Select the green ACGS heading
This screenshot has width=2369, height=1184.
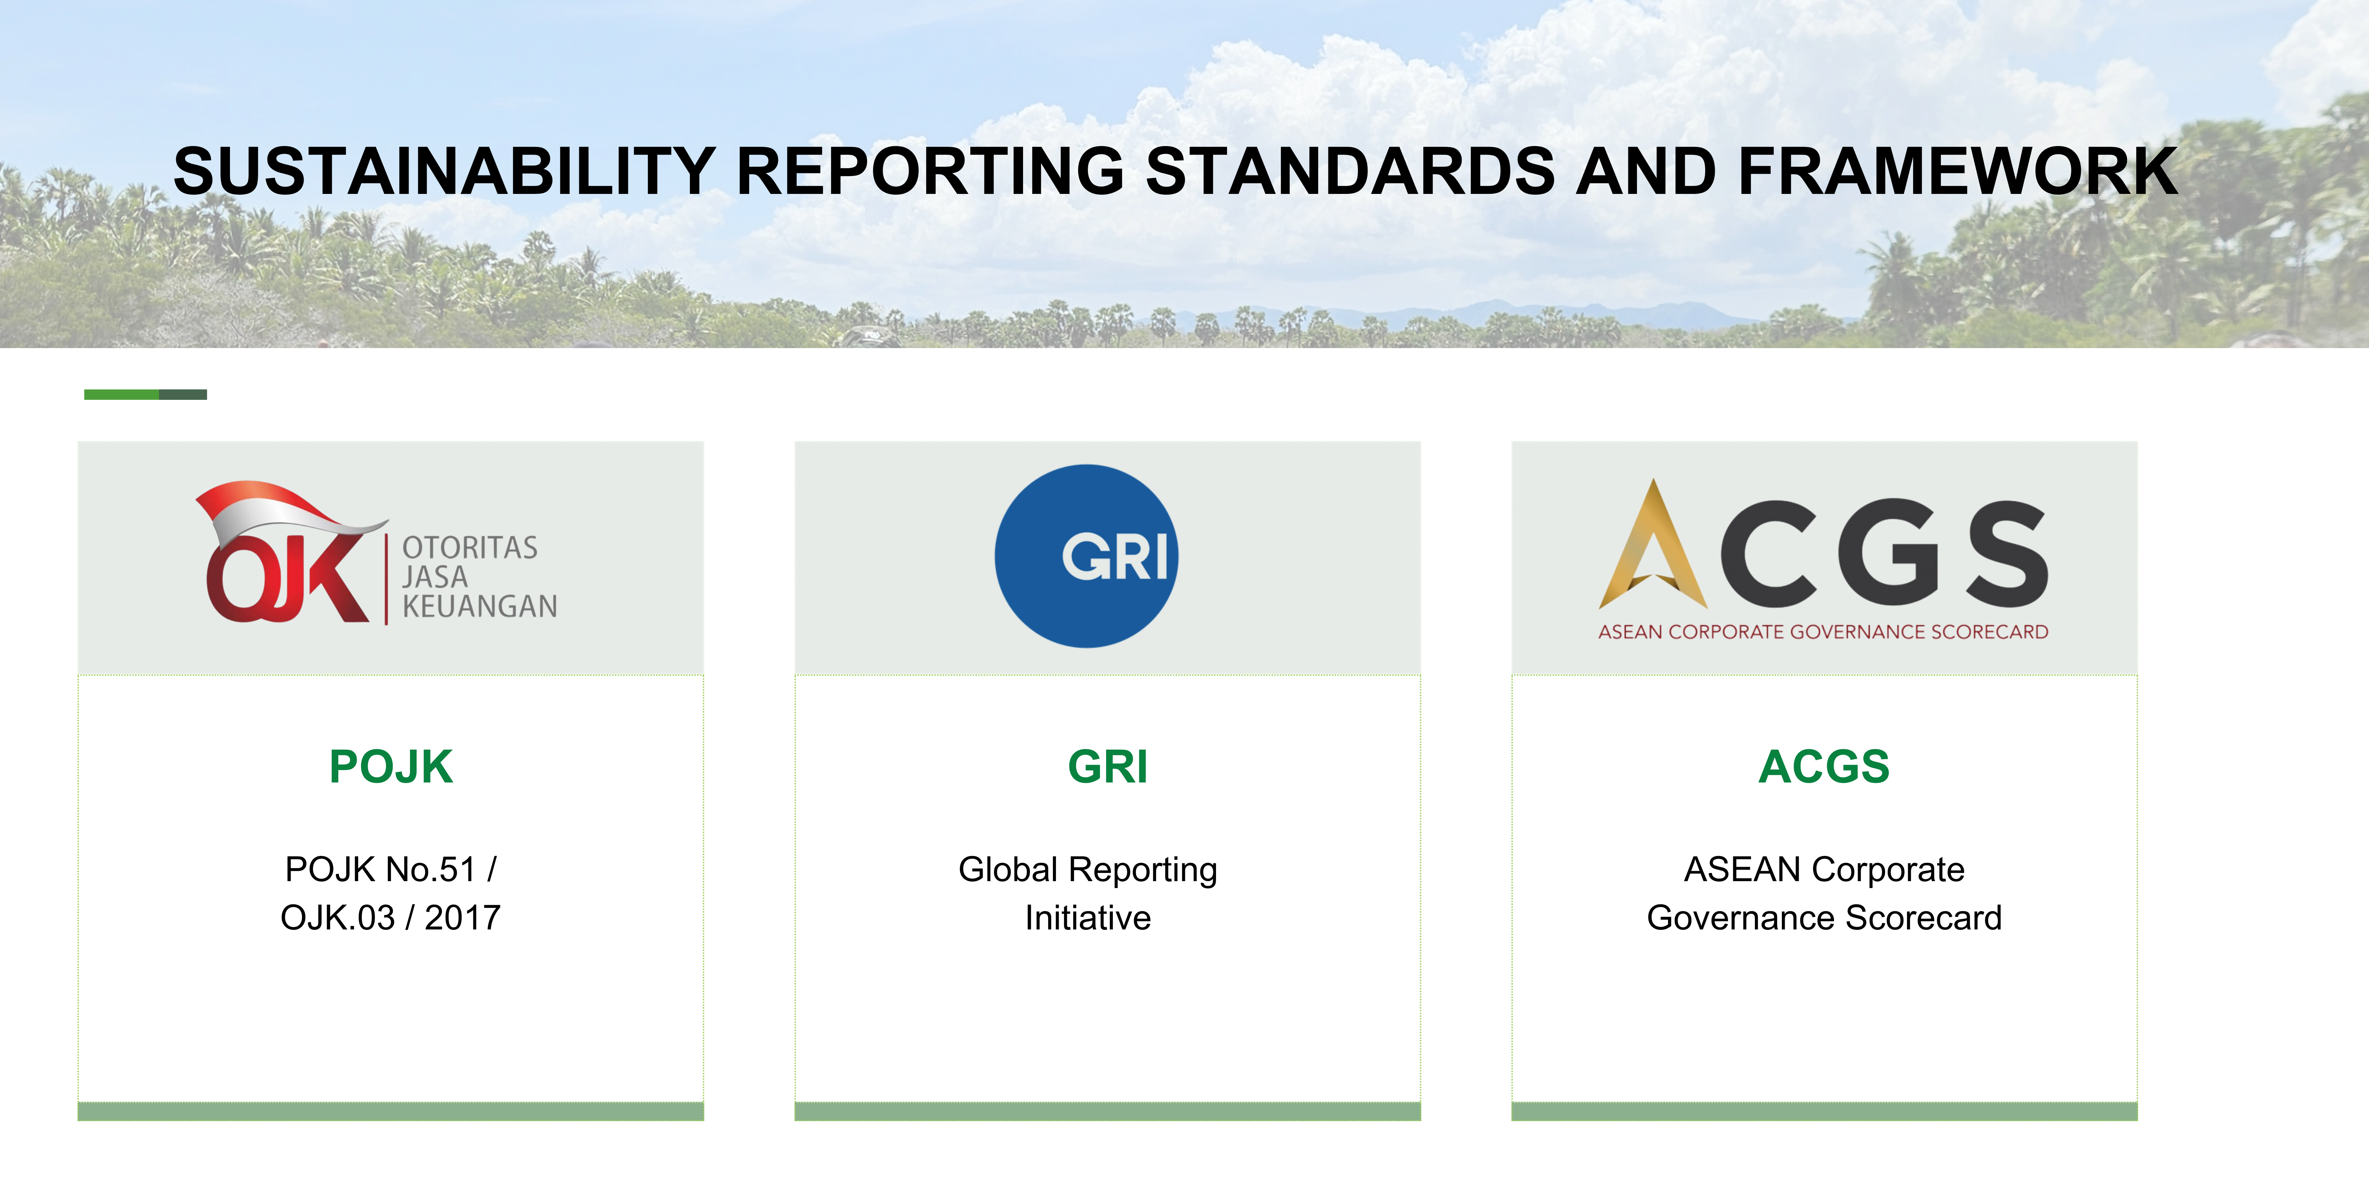pos(1824,767)
